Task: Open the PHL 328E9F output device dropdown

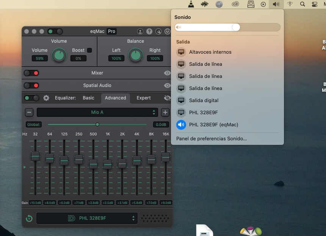Action: [87, 218]
